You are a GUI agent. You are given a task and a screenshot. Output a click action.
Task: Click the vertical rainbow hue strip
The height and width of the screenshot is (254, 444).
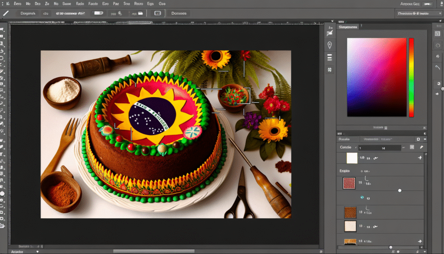[411, 77]
